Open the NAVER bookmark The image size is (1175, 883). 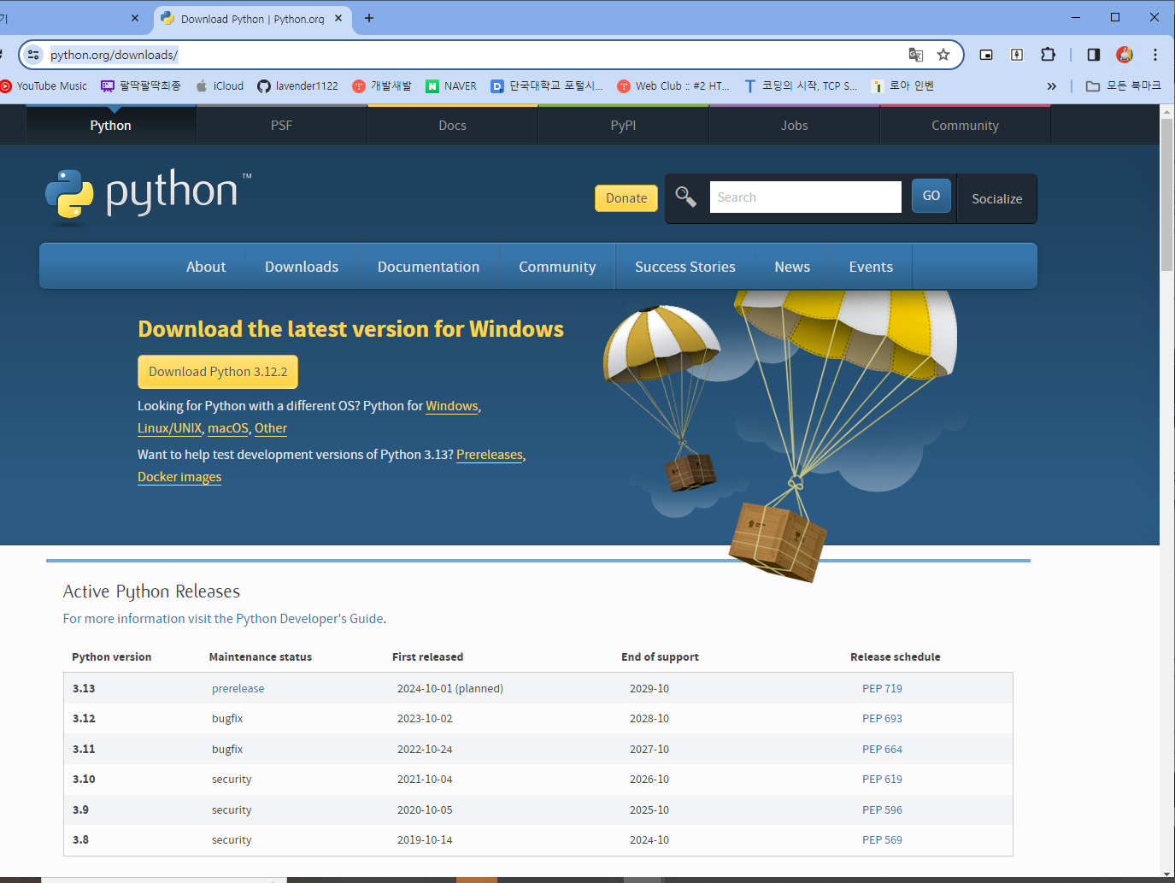pyautogui.click(x=451, y=85)
